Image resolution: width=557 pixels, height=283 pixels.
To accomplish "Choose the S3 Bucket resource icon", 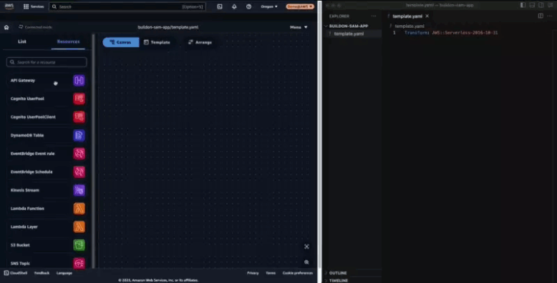I will pos(79,245).
